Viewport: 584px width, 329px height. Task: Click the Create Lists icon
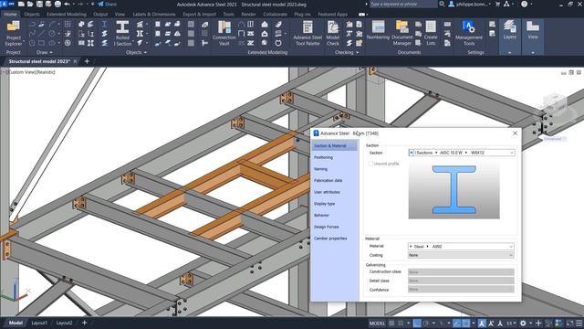tap(431, 33)
